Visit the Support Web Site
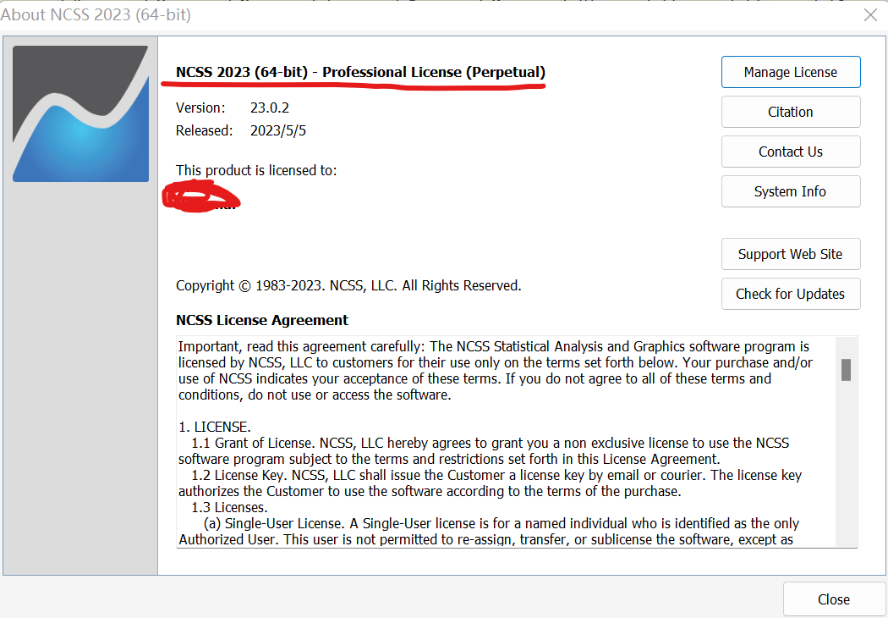This screenshot has width=888, height=618. click(x=791, y=254)
